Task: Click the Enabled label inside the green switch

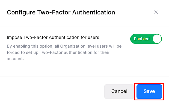Action: (142, 39)
